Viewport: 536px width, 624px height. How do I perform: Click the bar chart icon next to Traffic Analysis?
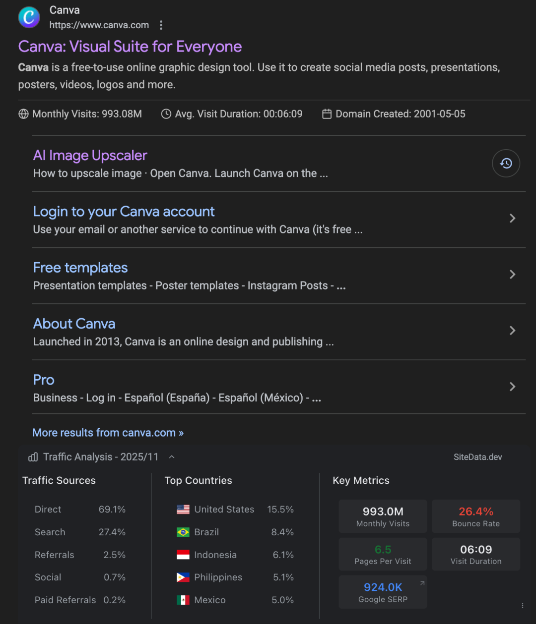(33, 457)
